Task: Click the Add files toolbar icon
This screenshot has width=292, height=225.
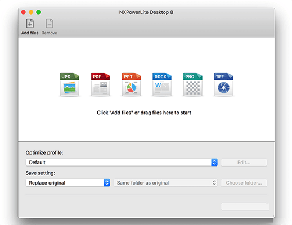Action: 30,24
